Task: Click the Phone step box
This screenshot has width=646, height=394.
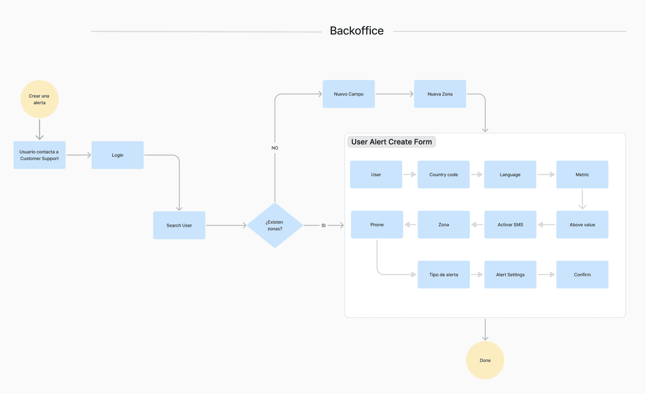Action: [377, 224]
